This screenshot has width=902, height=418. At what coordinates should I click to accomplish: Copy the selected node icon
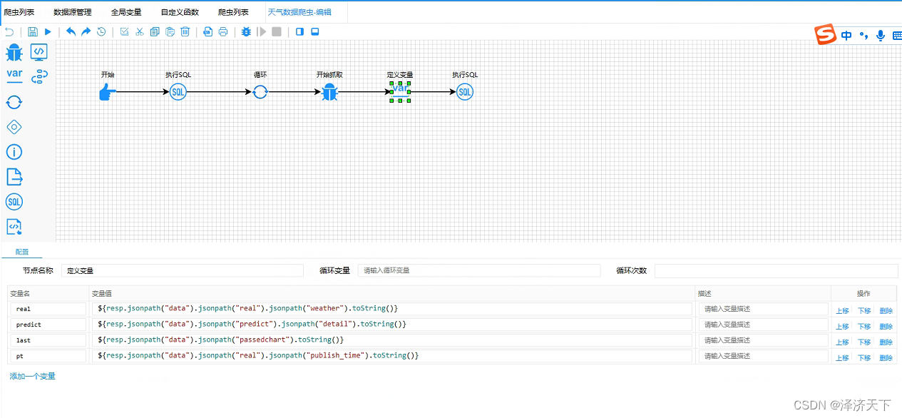pos(155,32)
